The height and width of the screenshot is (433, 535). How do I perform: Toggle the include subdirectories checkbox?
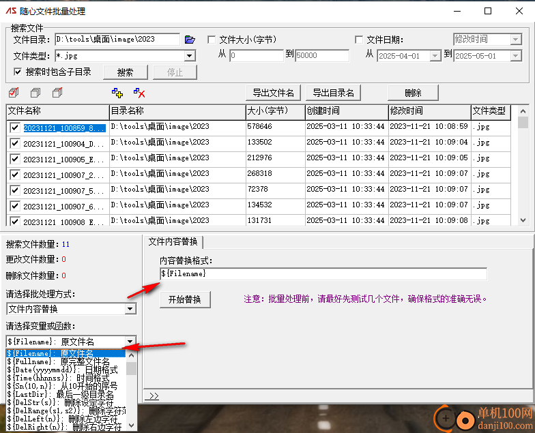pos(18,72)
